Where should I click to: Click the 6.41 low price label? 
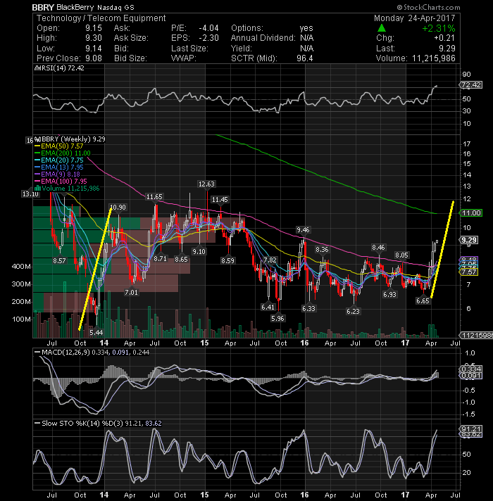click(x=268, y=307)
